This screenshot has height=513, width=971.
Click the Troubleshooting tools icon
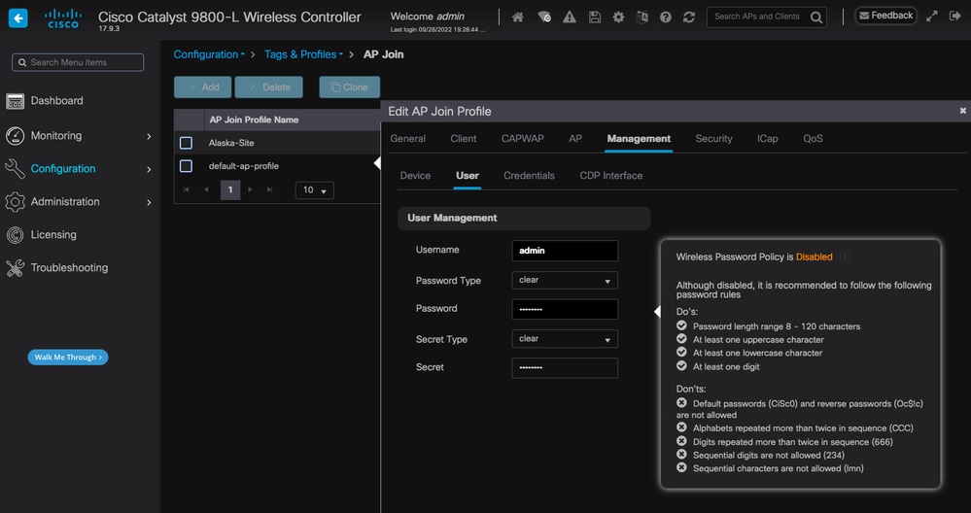tap(15, 268)
